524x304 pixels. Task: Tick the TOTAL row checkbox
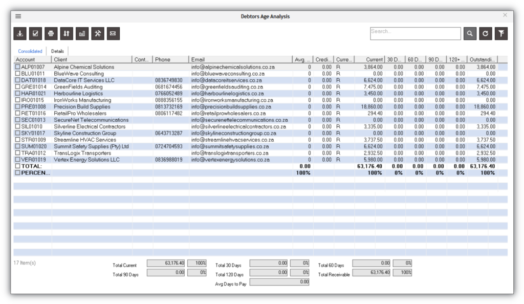pos(17,166)
